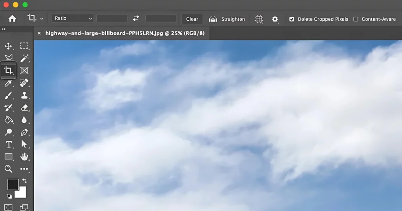This screenshot has height=211, width=402.
Task: Select the History Brush tool
Action: [x=8, y=108]
